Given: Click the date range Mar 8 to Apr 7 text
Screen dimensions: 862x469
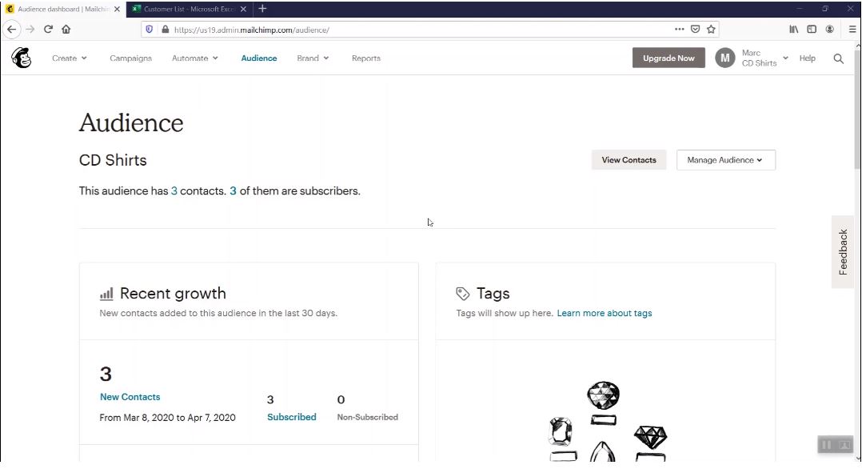Looking at the screenshot, I should [x=167, y=418].
